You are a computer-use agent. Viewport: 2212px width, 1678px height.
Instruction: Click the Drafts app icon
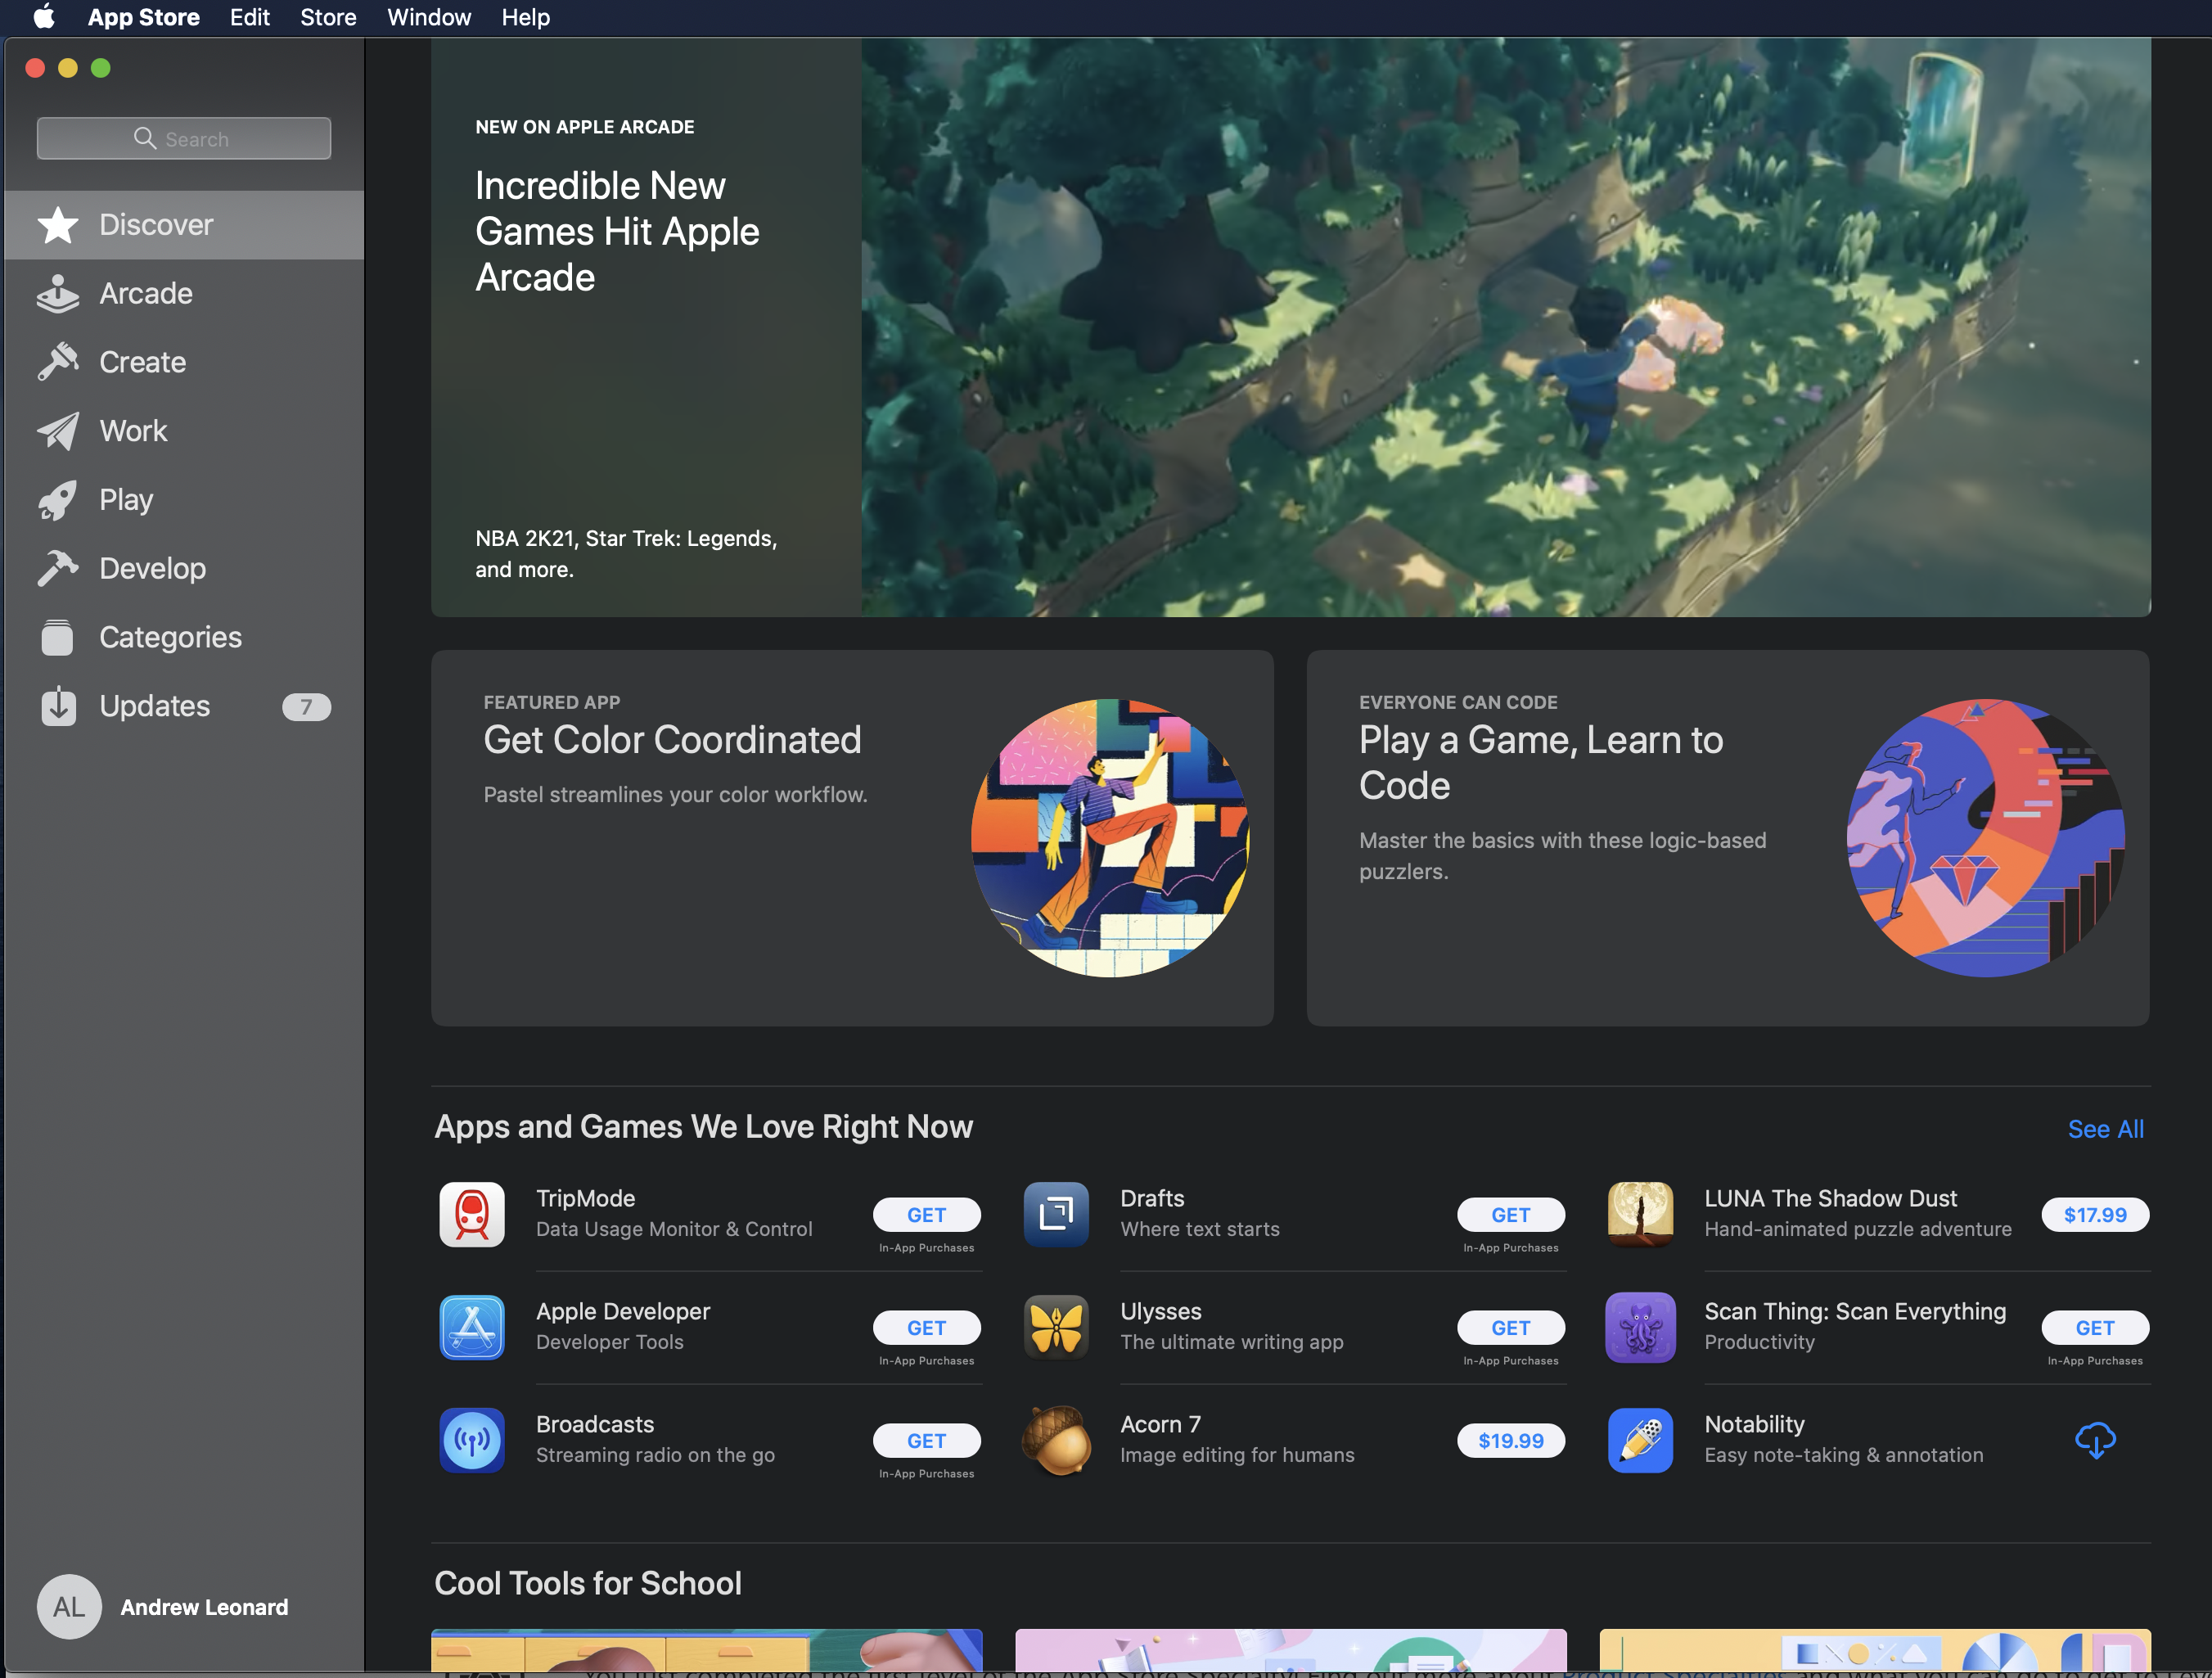(x=1056, y=1214)
